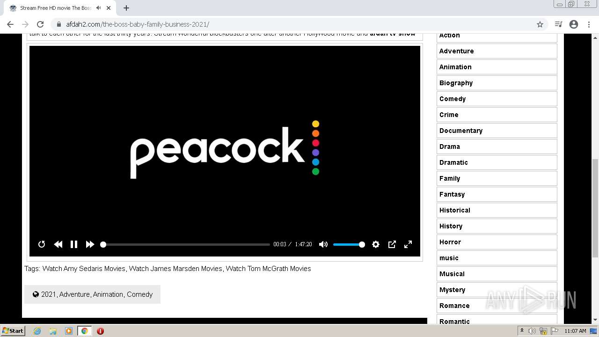
Task: Mute tab audio speaker icon
Action: point(98,8)
